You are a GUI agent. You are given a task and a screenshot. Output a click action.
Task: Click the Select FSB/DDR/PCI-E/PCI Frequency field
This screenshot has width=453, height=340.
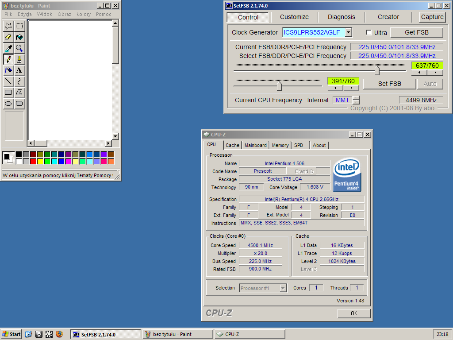point(397,56)
